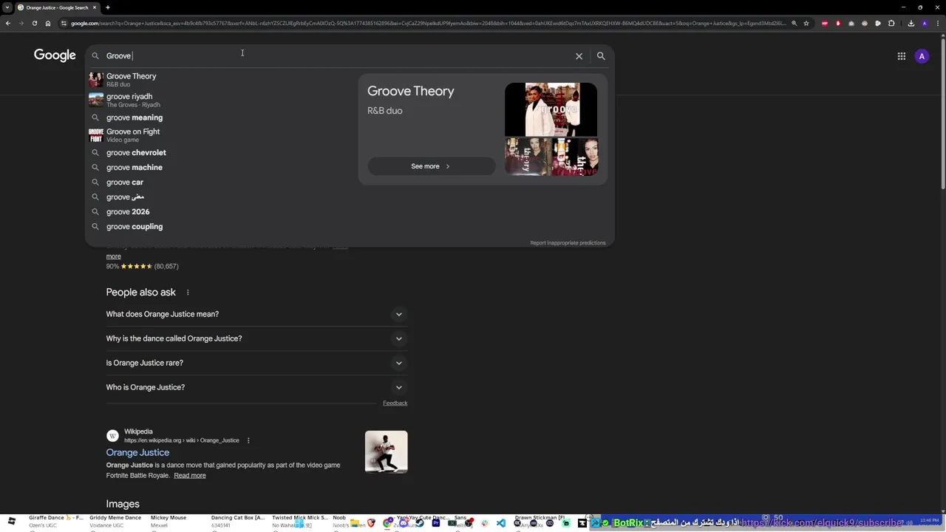
Task: Click the See more button on Groove Theory card
Action: pos(431,166)
